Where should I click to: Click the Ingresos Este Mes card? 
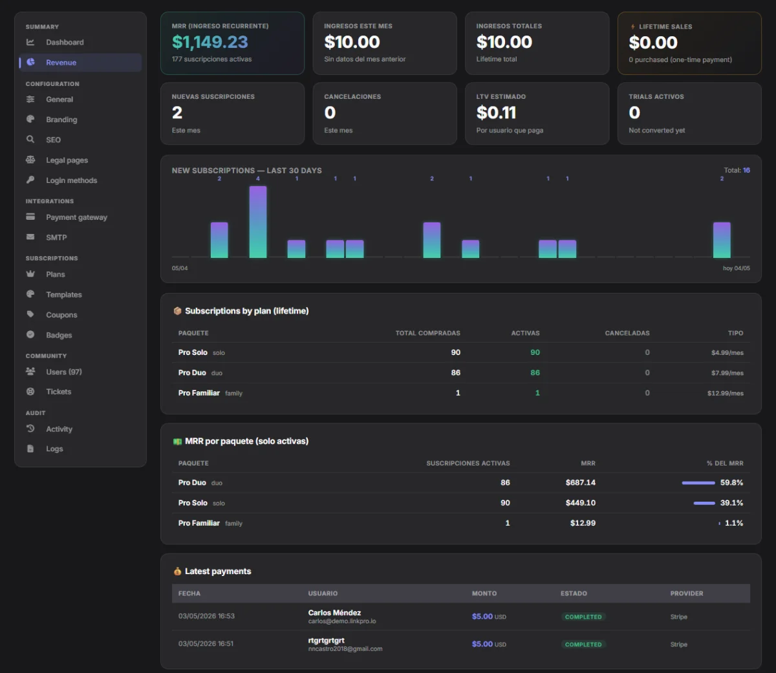click(385, 43)
